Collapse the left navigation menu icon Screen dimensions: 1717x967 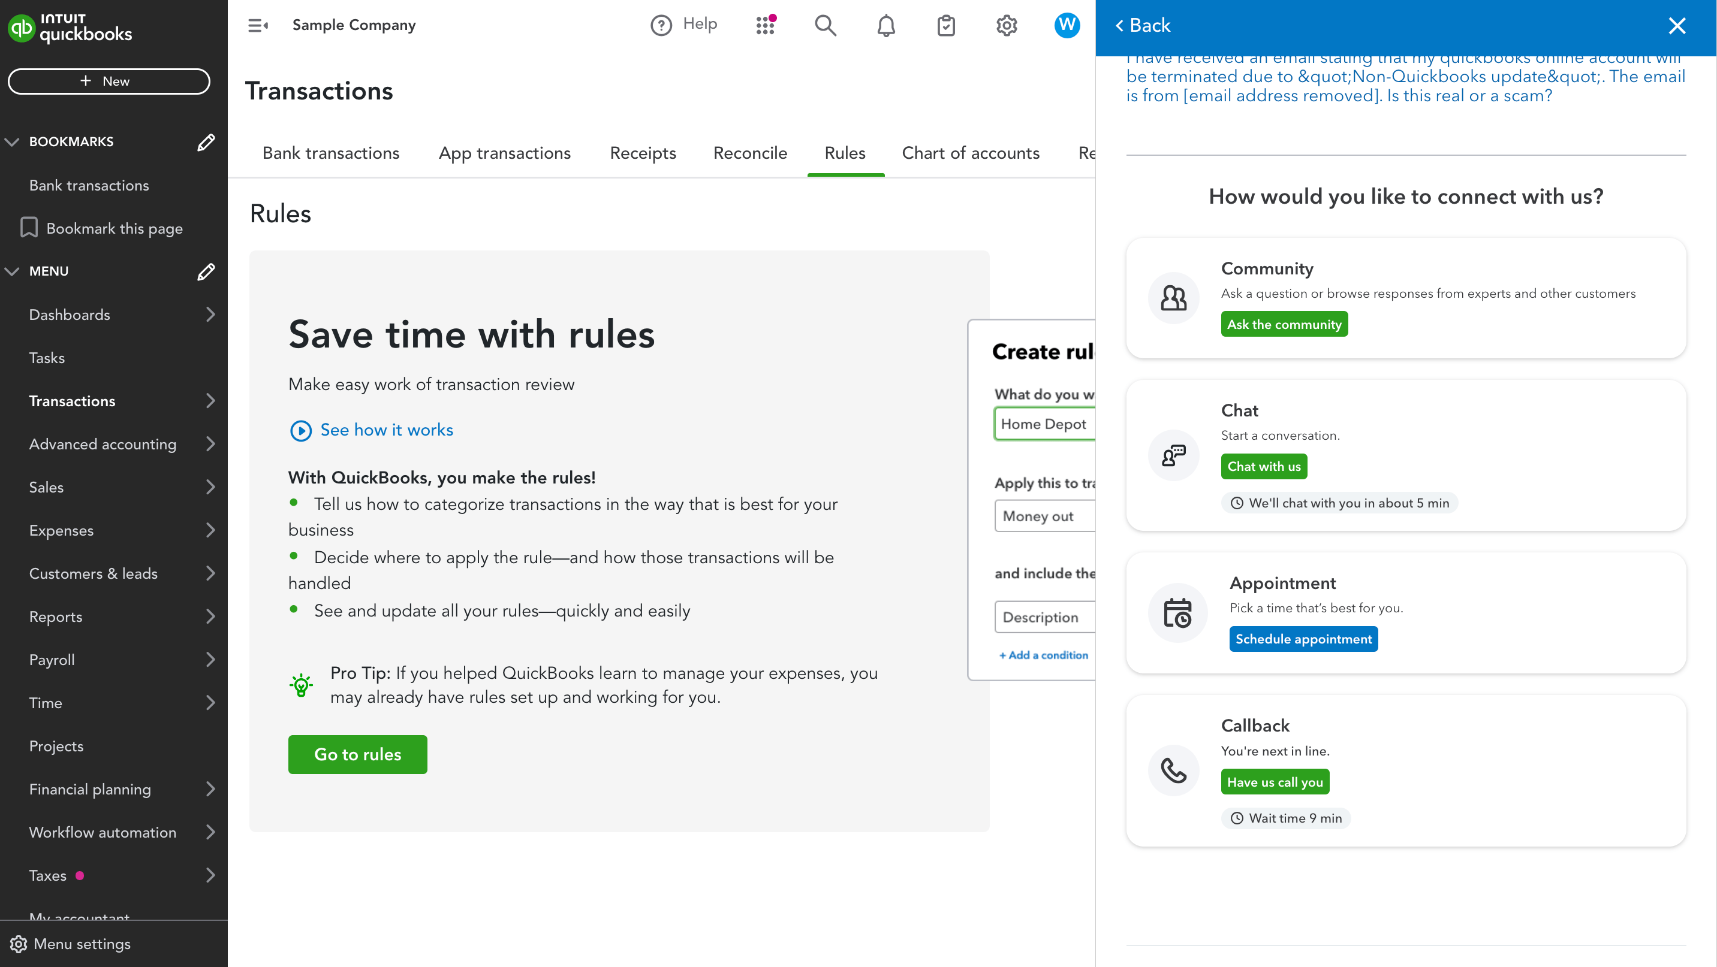point(257,25)
